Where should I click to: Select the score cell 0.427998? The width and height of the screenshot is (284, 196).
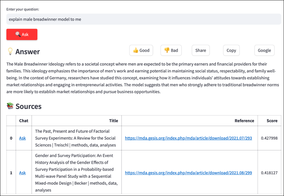point(269,138)
